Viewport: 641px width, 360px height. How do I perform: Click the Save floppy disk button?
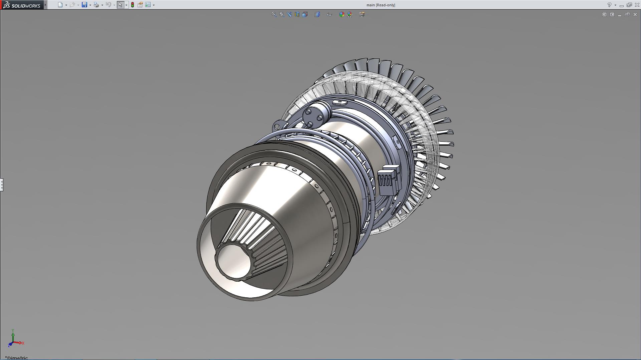[84, 5]
